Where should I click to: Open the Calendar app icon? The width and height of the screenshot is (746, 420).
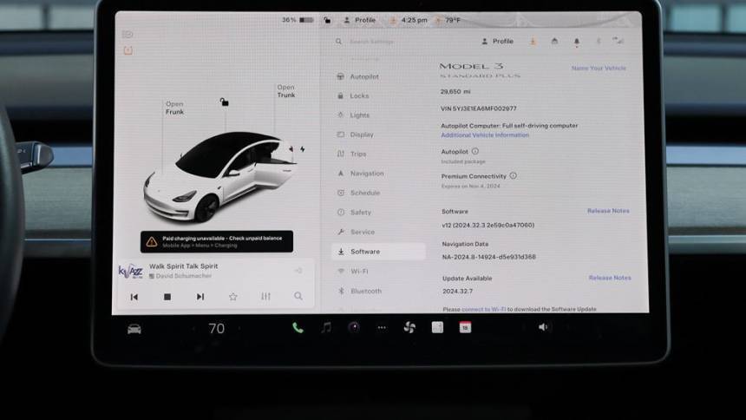pos(465,327)
